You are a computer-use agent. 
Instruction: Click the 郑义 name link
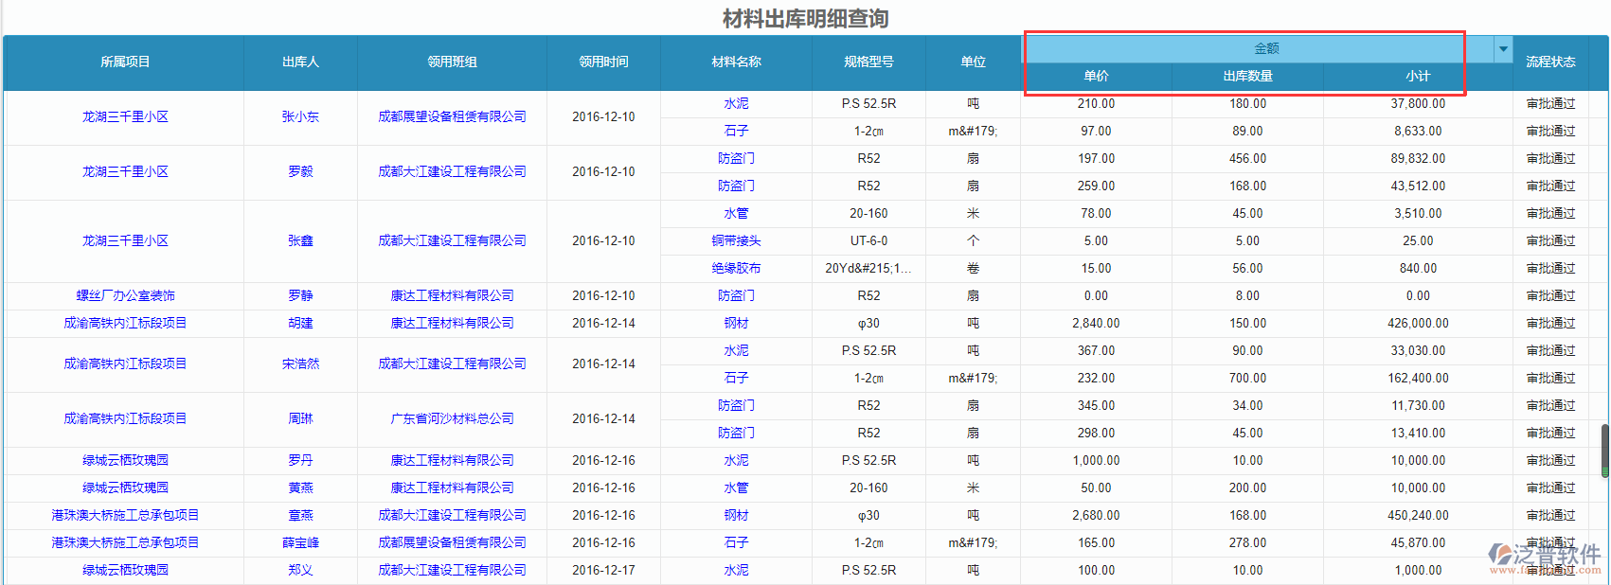300,571
